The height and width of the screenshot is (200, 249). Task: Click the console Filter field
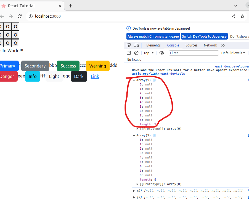tap(194, 53)
